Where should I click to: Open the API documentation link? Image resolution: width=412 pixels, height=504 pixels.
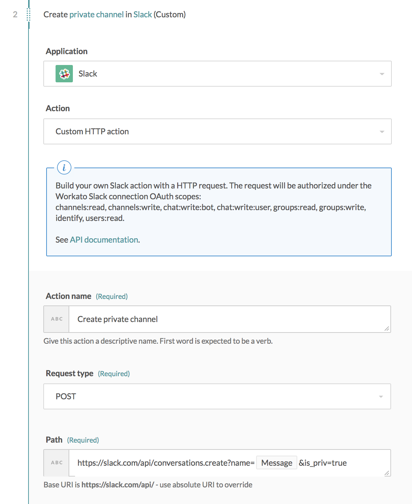(104, 240)
